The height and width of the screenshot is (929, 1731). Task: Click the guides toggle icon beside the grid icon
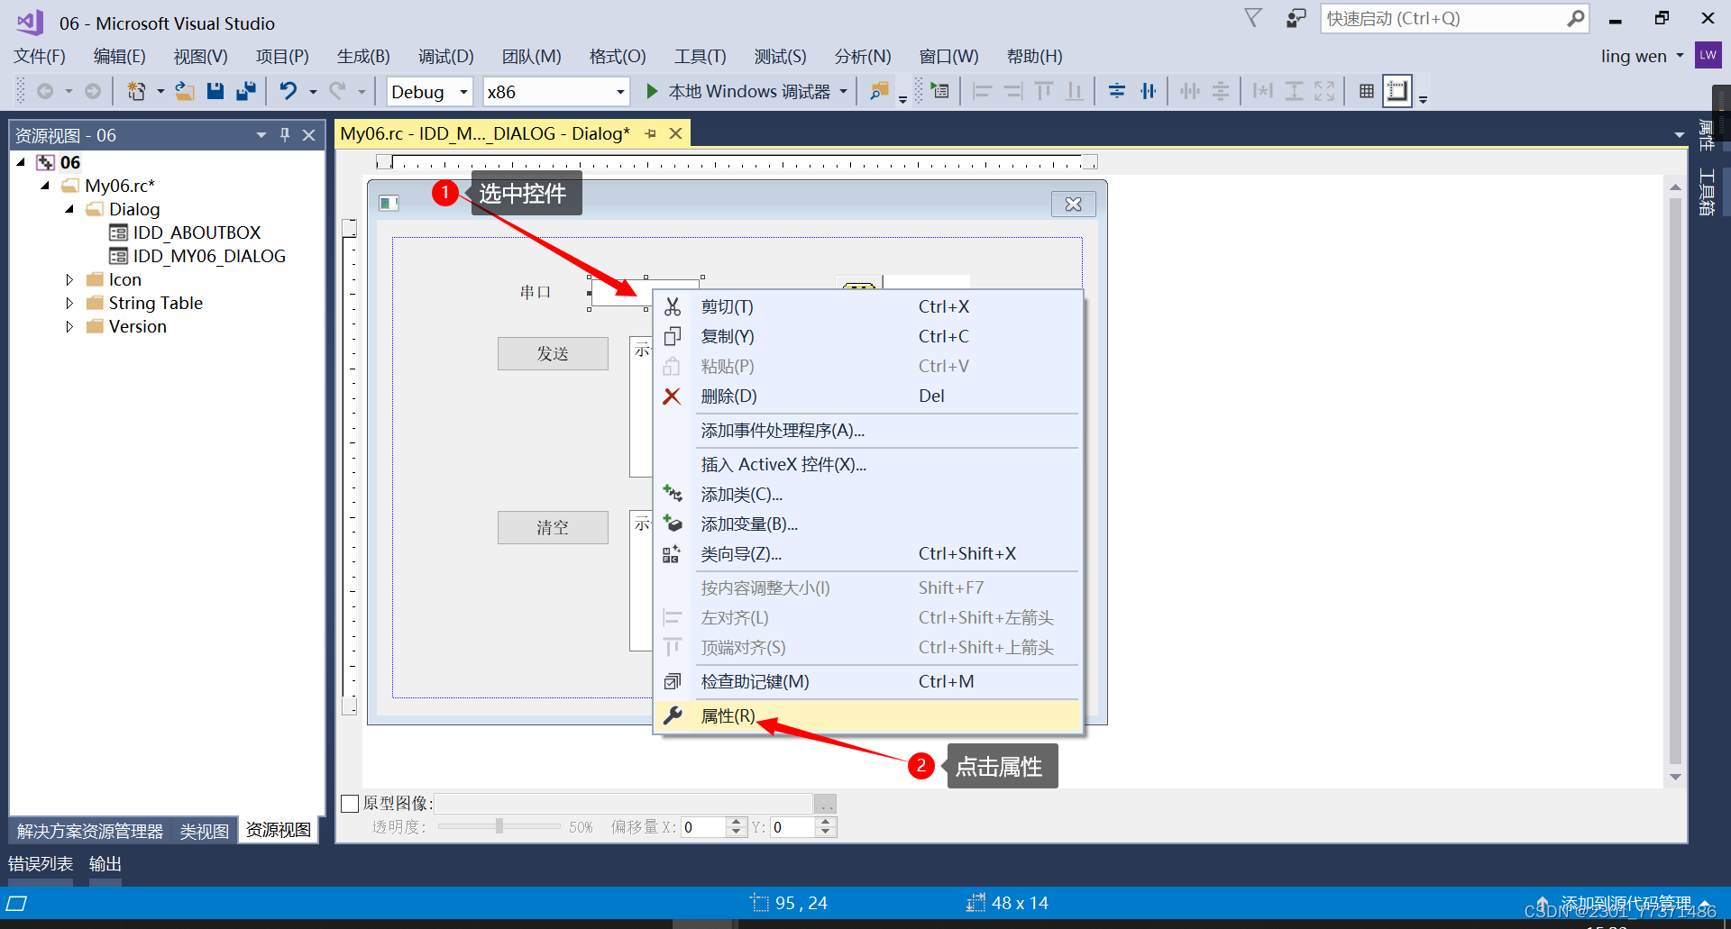coord(1397,90)
